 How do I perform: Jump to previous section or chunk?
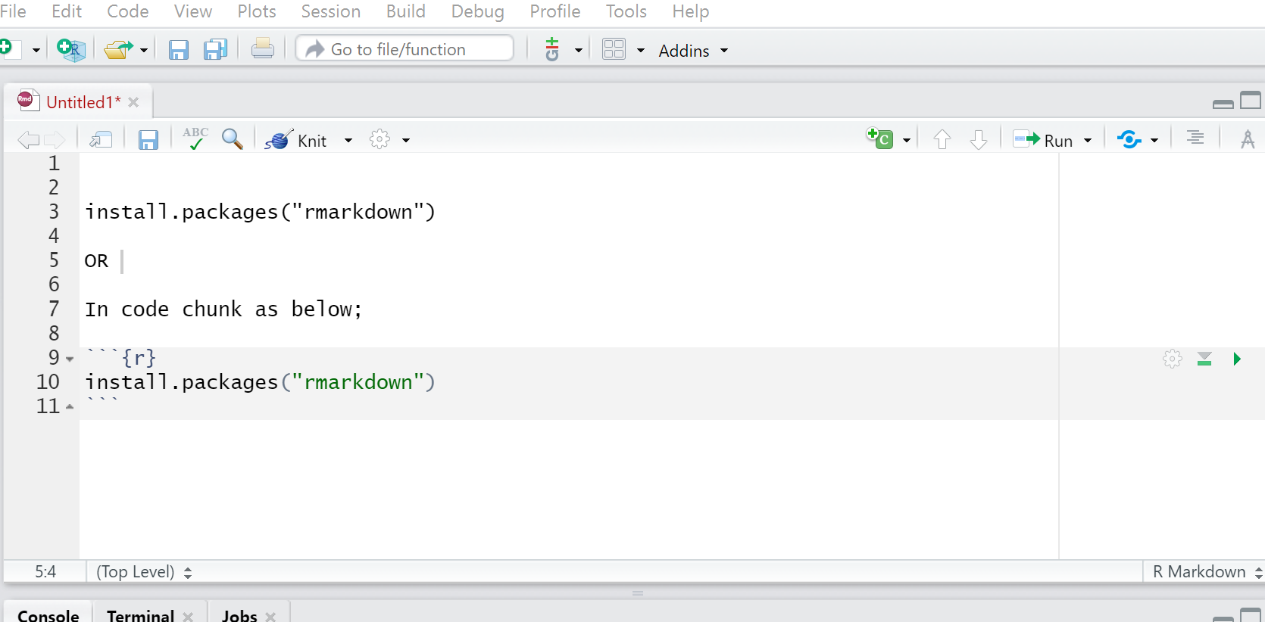coord(942,139)
